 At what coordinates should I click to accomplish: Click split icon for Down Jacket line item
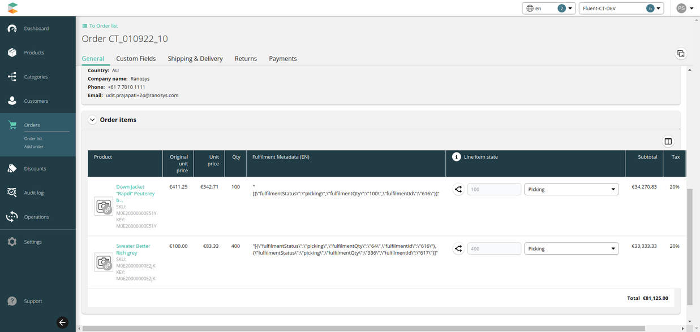pyautogui.click(x=458, y=190)
